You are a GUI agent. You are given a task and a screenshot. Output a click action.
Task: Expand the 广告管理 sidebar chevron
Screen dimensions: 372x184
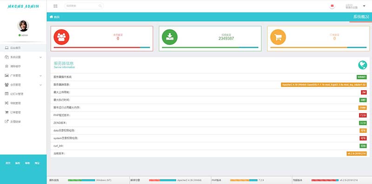click(x=40, y=76)
